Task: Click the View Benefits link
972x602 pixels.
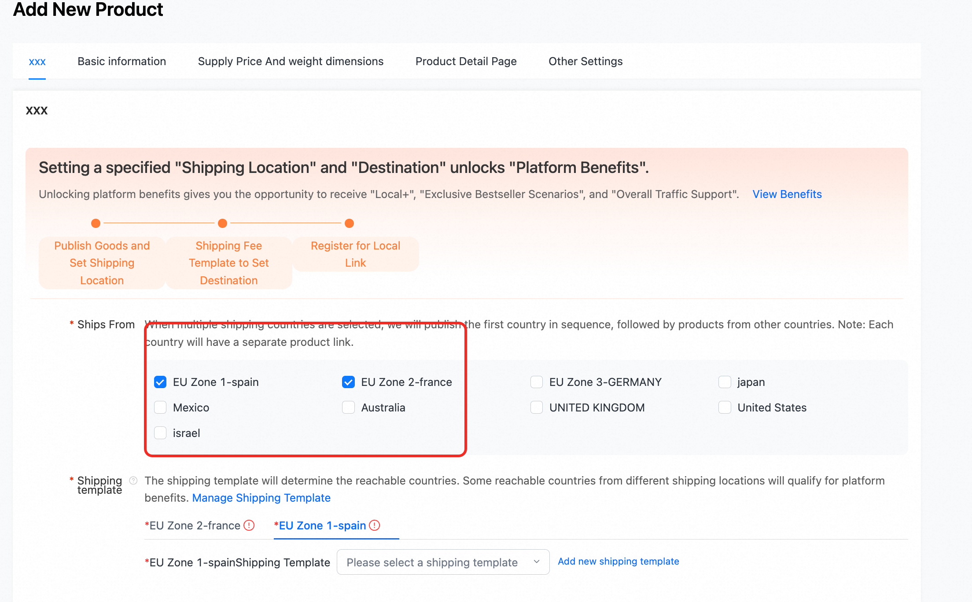Action: (x=787, y=194)
